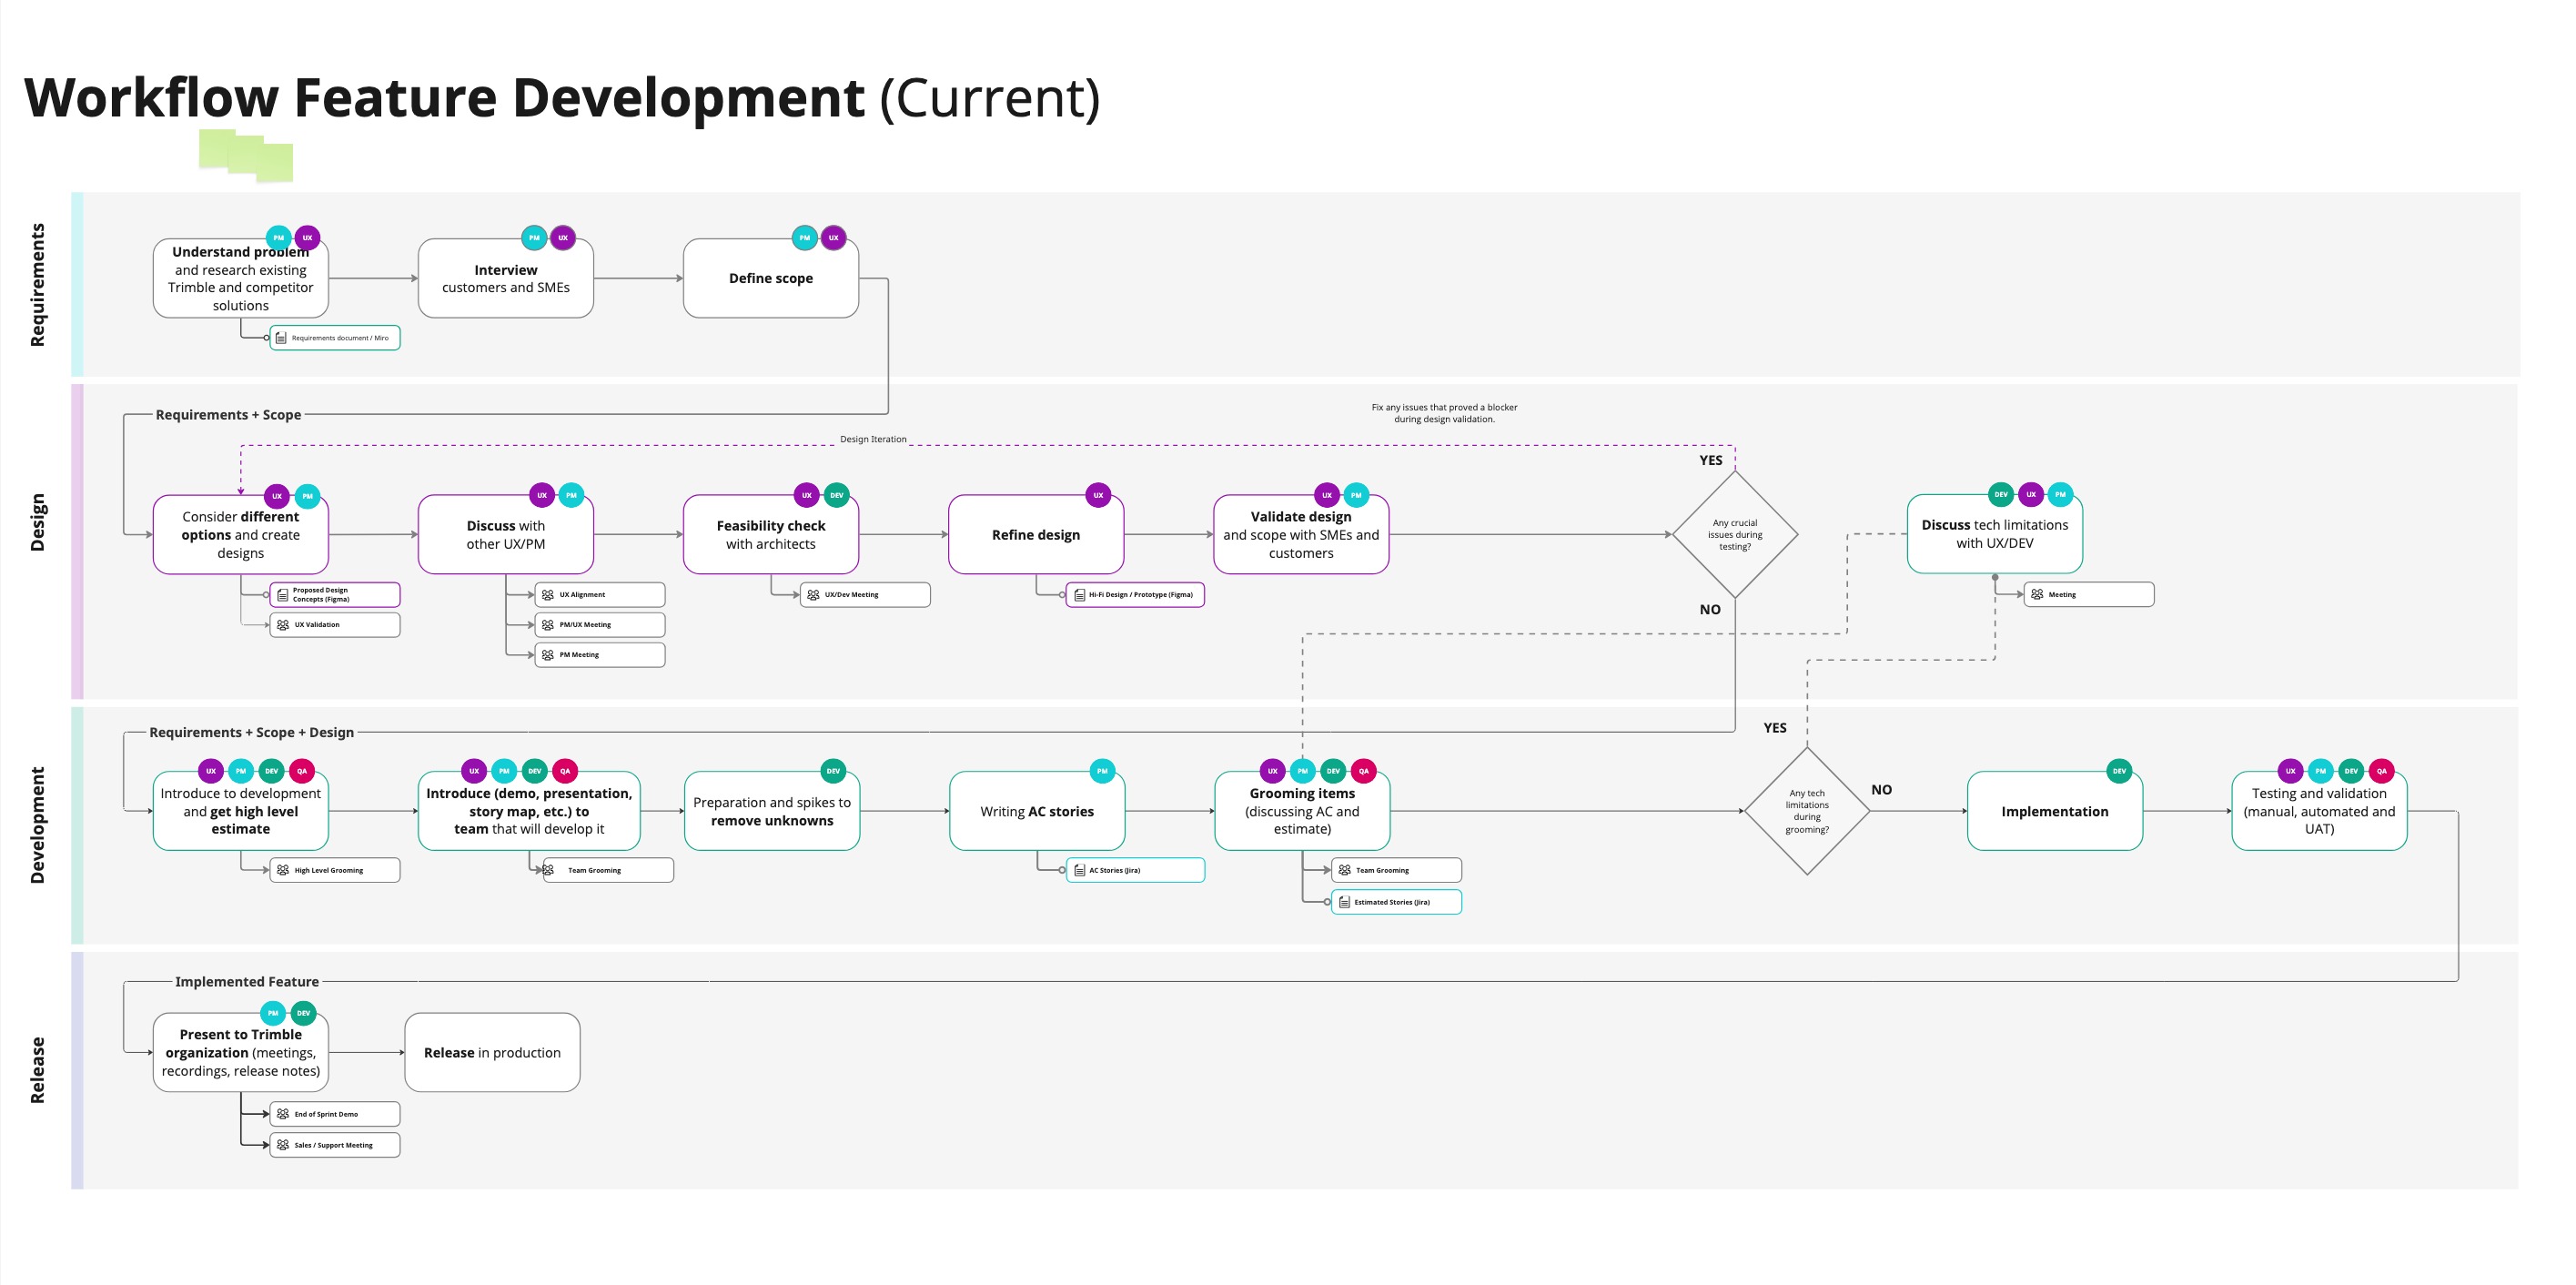Select the Release swimlane label

38,1070
